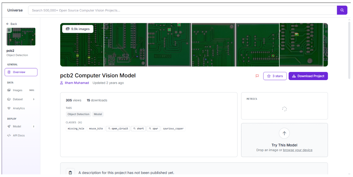Star the project with 3 stars button
Image resolution: width=353 pixels, height=177 pixels.
(275, 76)
